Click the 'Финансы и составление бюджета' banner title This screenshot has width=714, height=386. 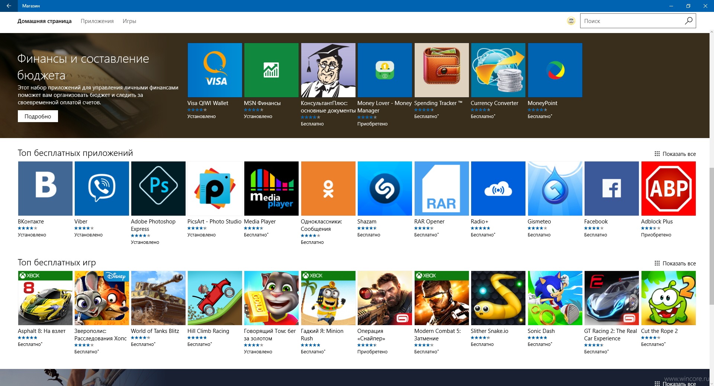click(x=83, y=67)
